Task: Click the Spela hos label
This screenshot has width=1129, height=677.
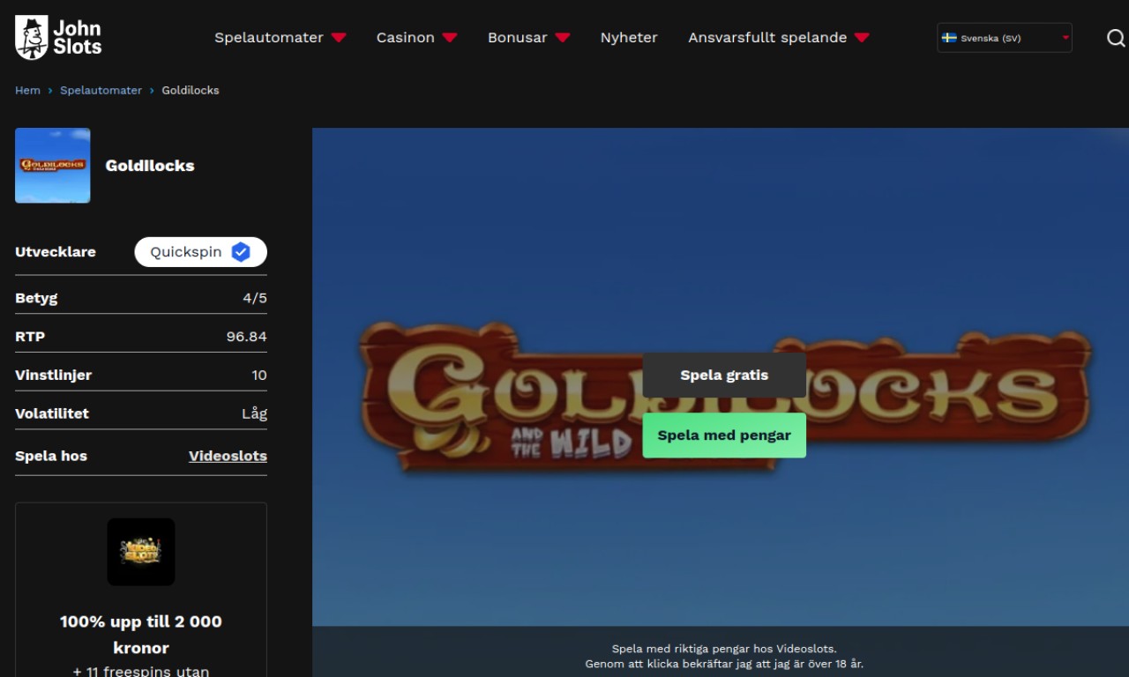Action: (51, 456)
